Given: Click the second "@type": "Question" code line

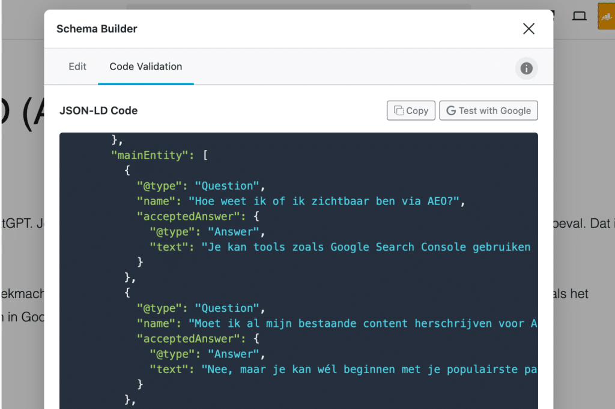Looking at the screenshot, I should coord(201,308).
